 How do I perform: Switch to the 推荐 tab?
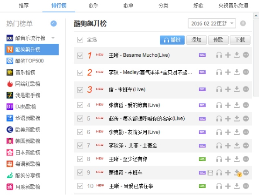coord(24,6)
